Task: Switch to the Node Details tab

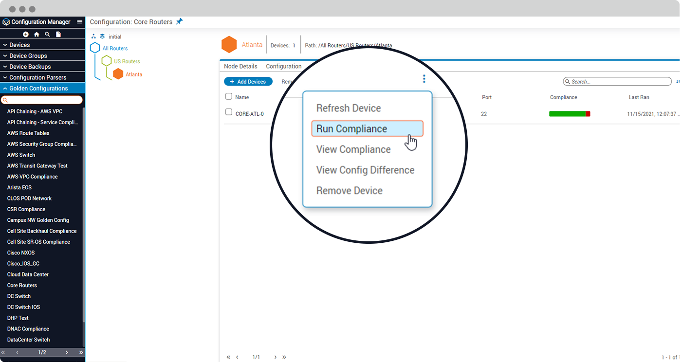Action: (240, 66)
